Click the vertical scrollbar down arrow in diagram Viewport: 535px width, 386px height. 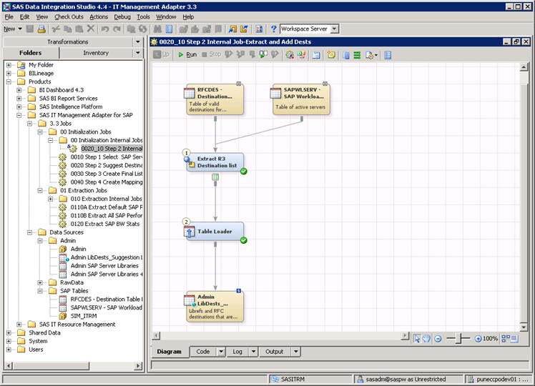524,327
